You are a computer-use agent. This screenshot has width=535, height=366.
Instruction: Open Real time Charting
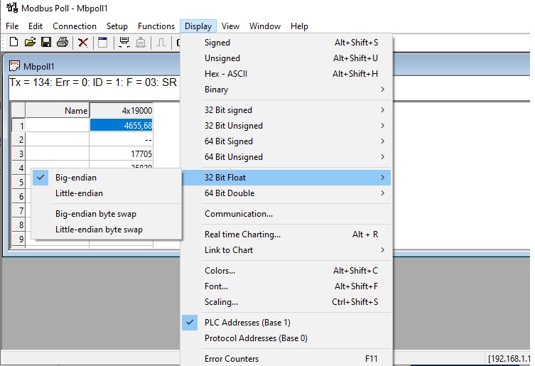242,235
